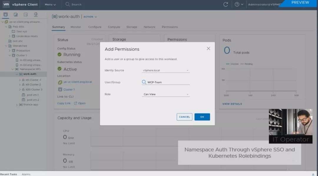Click the Open CLI link
318x176 pixels.
[x=80, y=103]
